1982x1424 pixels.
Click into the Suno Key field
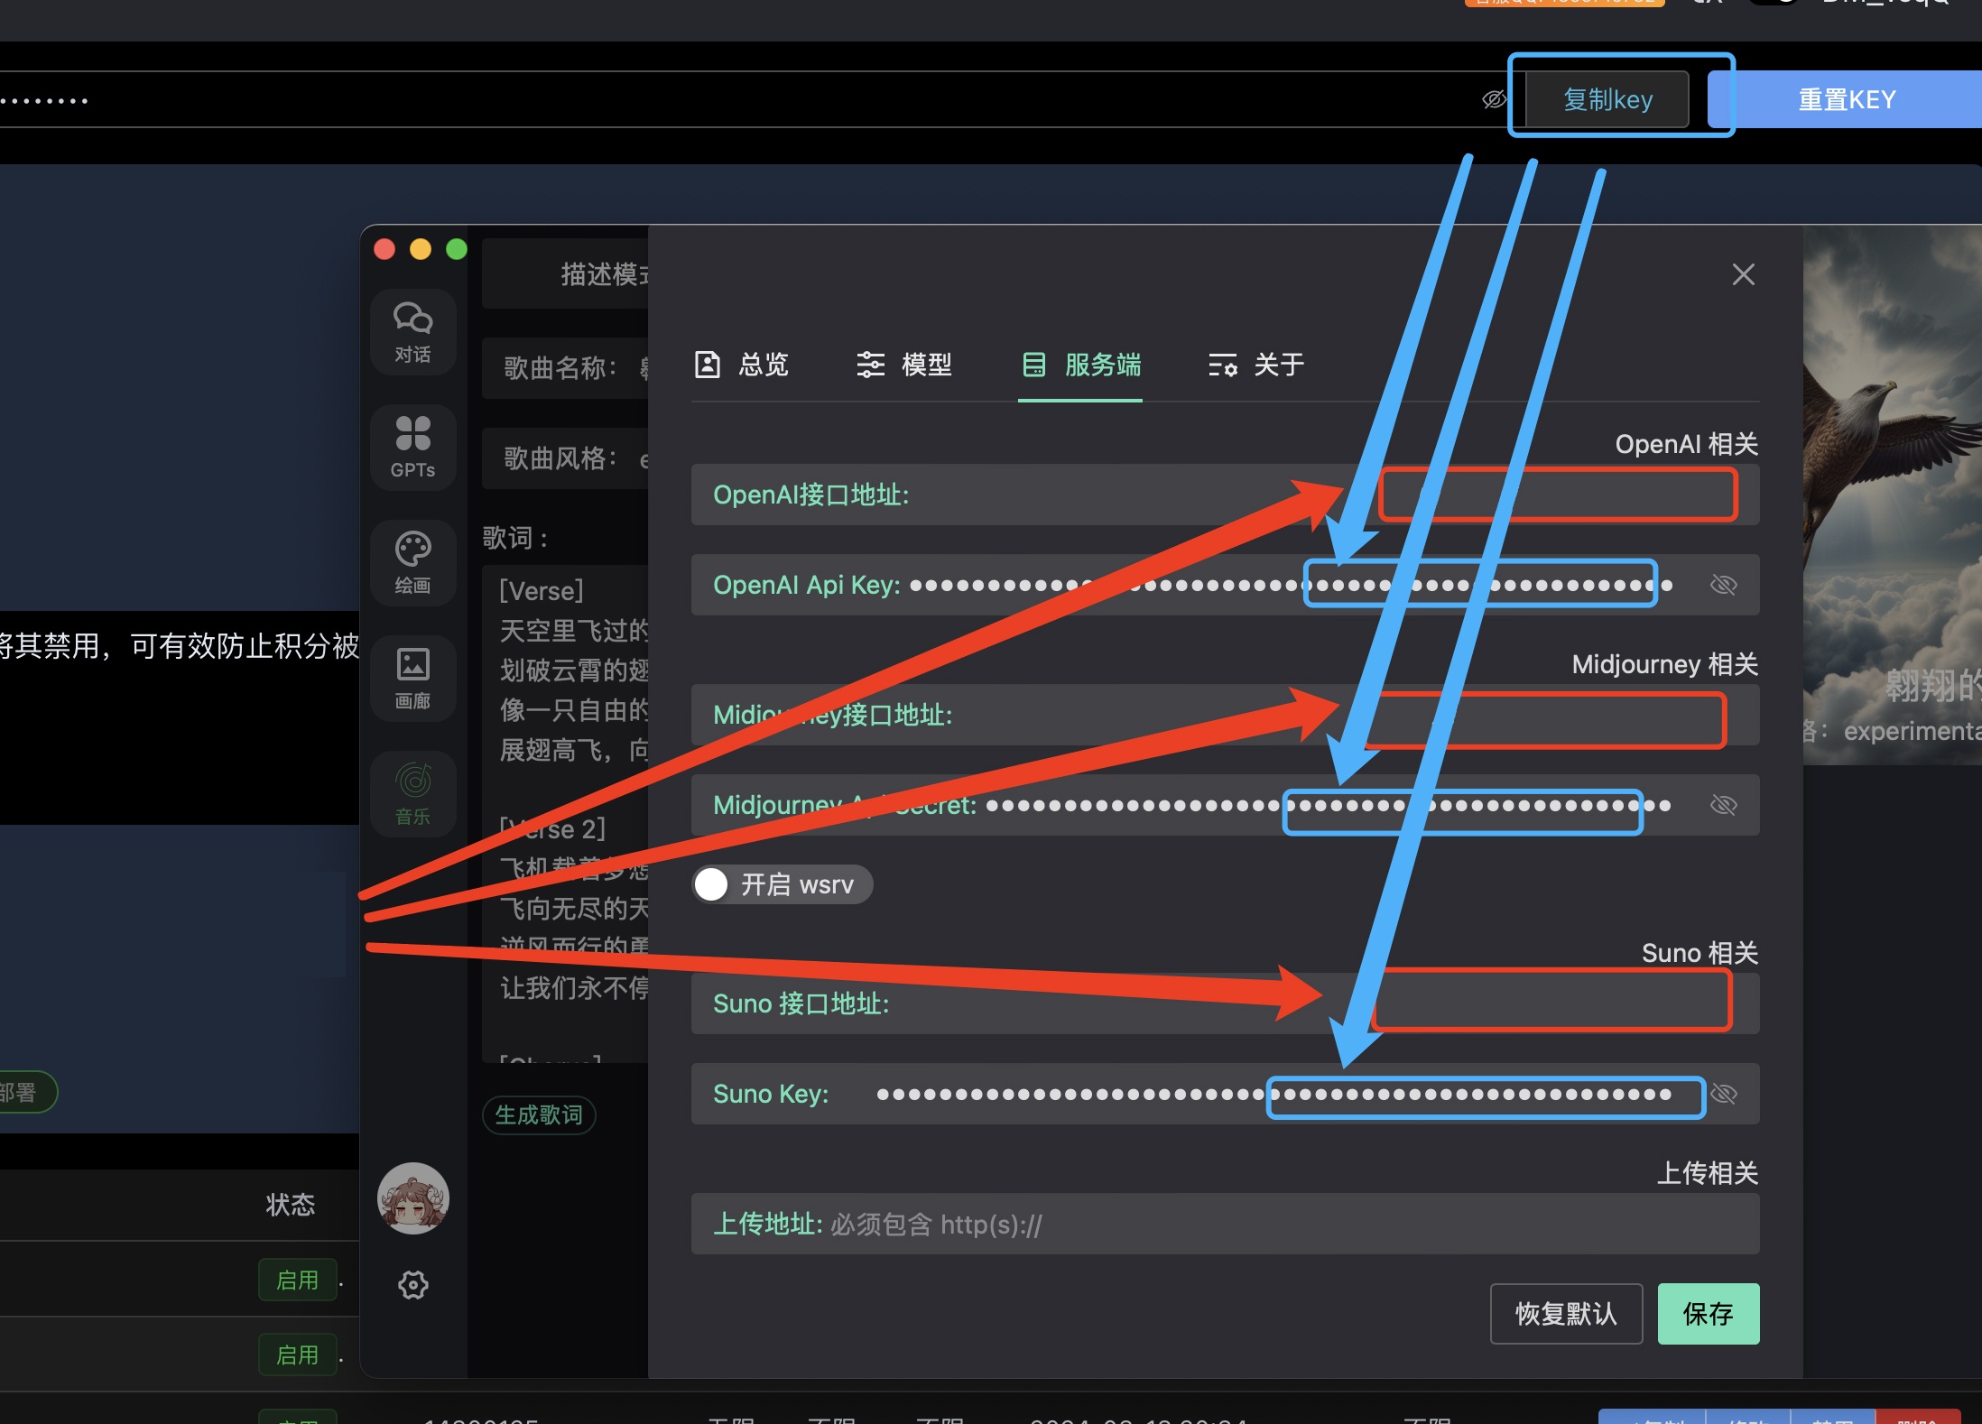[x=1225, y=1094]
